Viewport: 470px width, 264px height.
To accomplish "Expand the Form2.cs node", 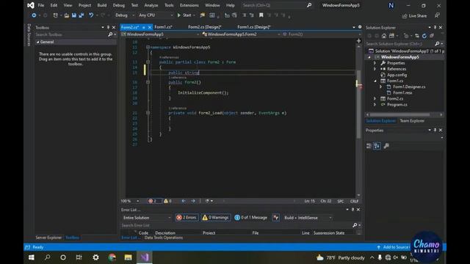I will point(375,98).
